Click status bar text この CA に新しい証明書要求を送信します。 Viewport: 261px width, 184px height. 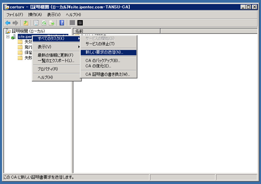click(x=39, y=177)
